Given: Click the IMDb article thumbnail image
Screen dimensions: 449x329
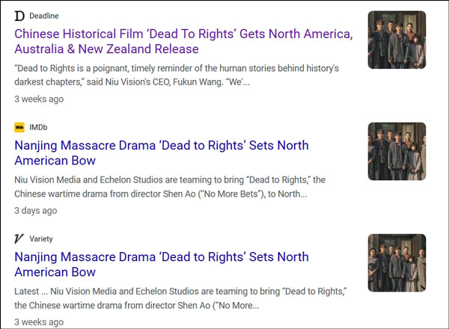Looking at the screenshot, I should coord(397,151).
